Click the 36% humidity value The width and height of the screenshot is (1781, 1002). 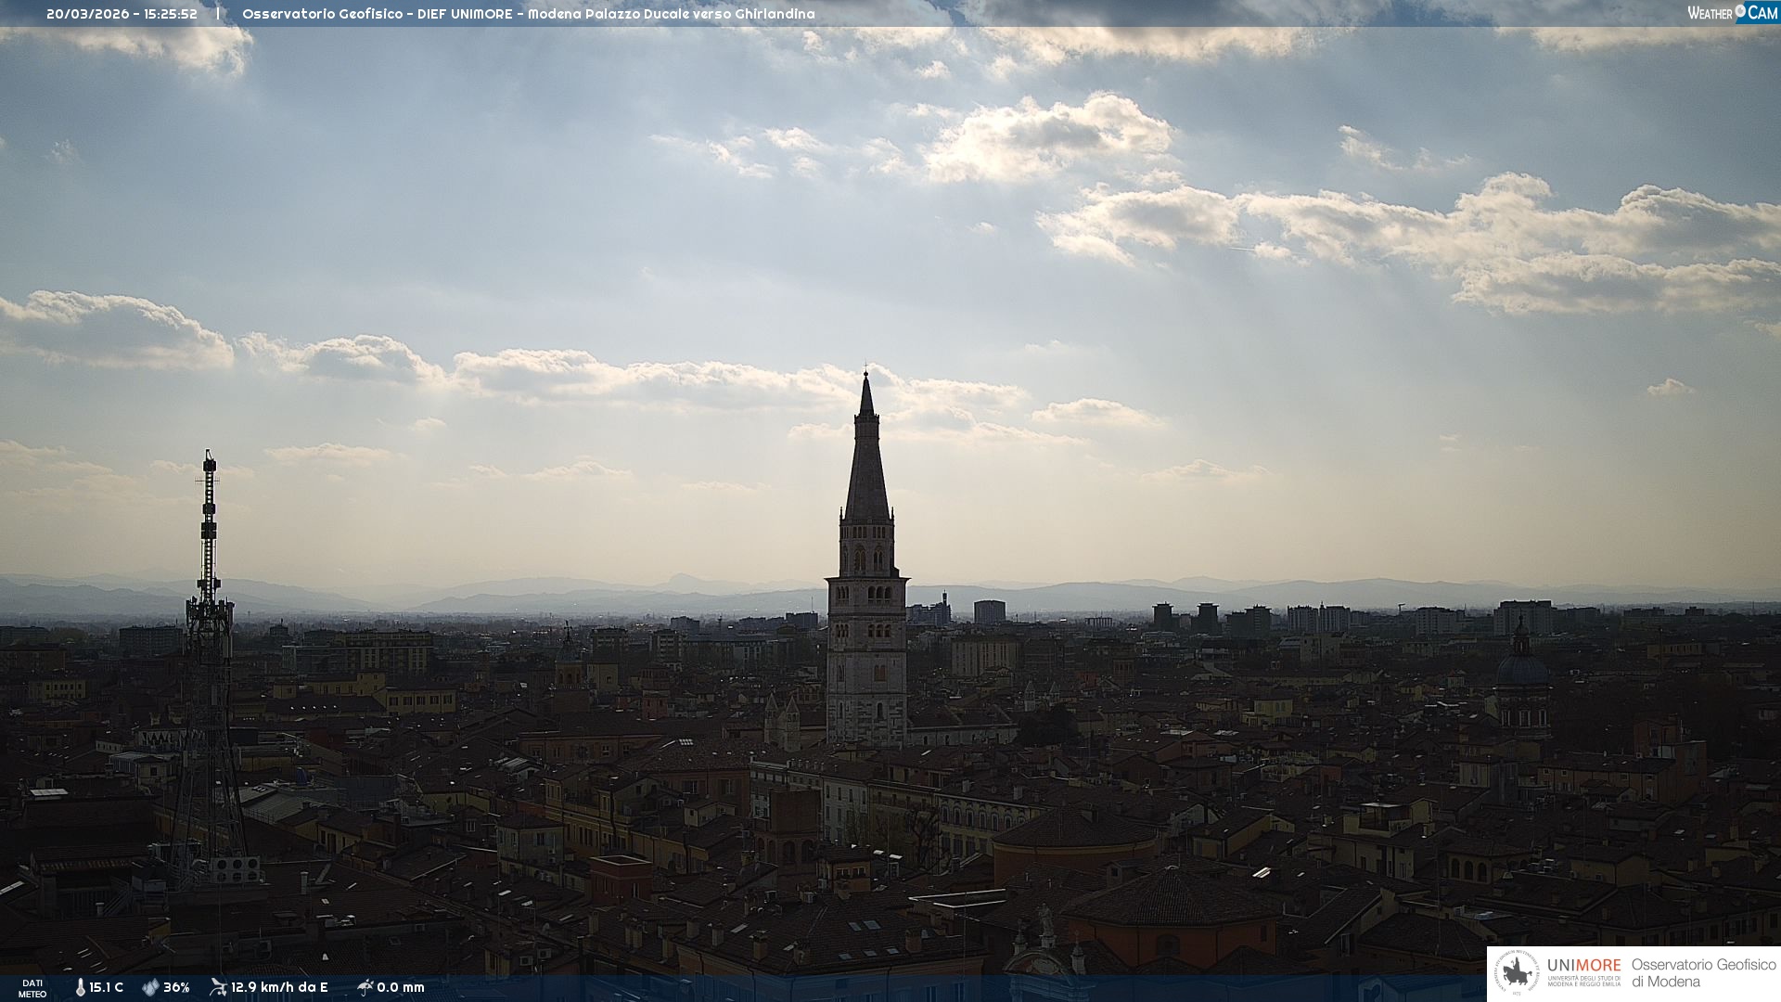point(176,987)
